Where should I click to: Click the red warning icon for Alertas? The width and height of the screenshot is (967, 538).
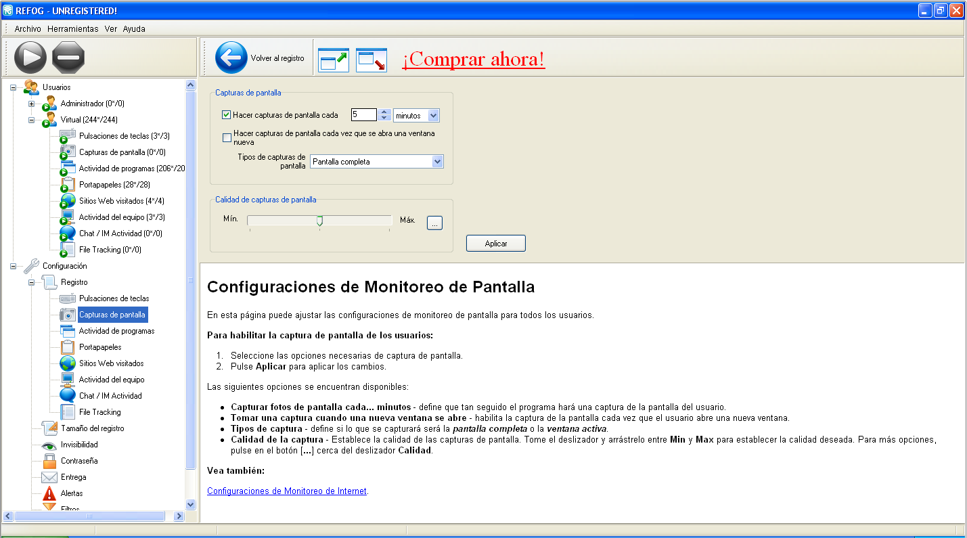[x=49, y=493]
